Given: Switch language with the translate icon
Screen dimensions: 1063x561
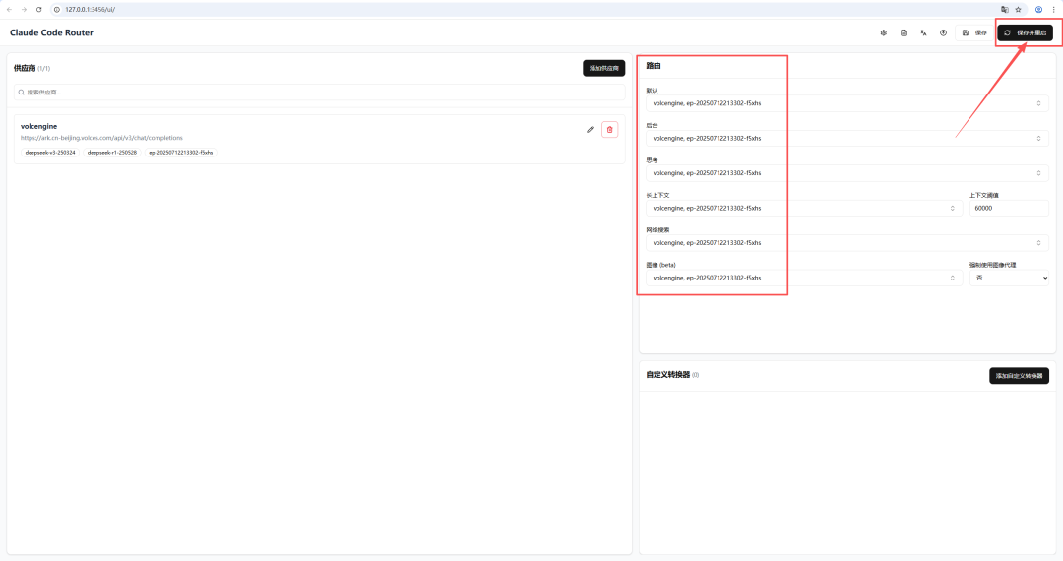Looking at the screenshot, I should pos(923,32).
